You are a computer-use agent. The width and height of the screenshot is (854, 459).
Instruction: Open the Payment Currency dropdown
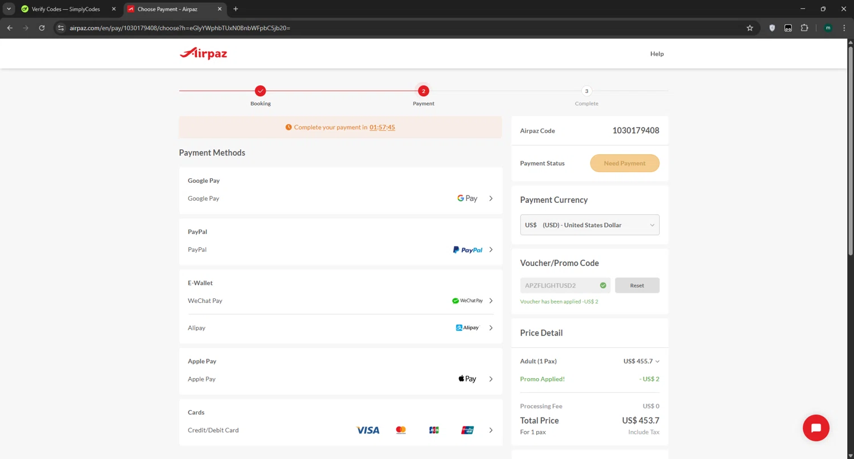(x=589, y=225)
